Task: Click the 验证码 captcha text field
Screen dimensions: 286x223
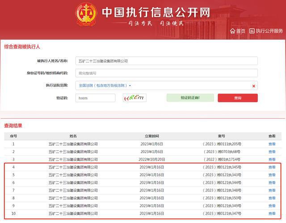Action: pyautogui.click(x=95, y=98)
